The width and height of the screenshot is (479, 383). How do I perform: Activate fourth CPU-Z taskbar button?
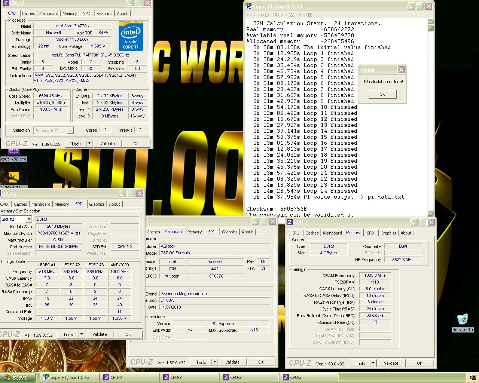tap(309, 377)
